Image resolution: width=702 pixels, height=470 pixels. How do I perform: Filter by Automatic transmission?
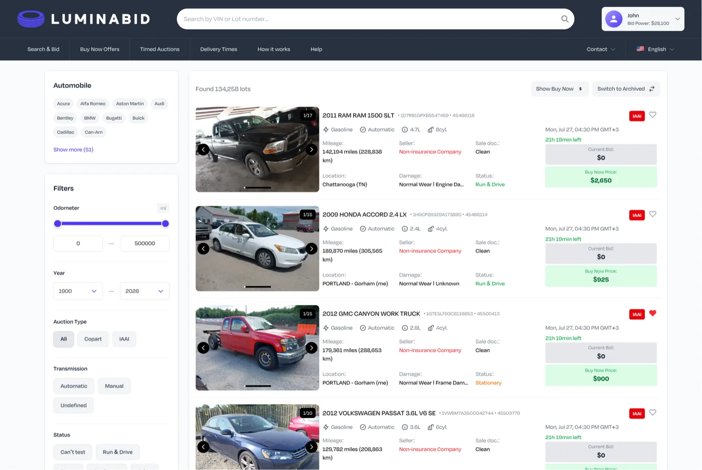click(74, 386)
